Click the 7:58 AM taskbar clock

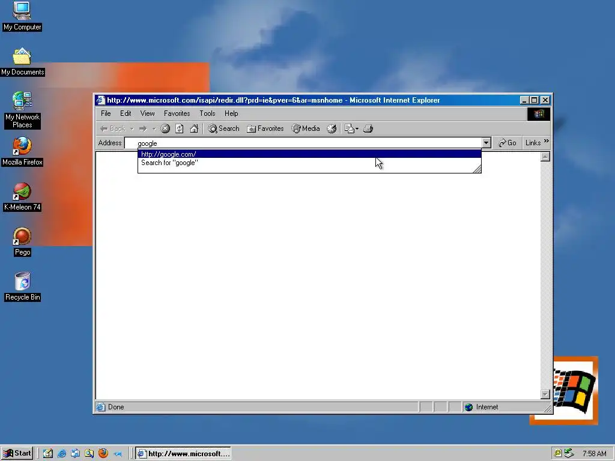tap(594, 454)
